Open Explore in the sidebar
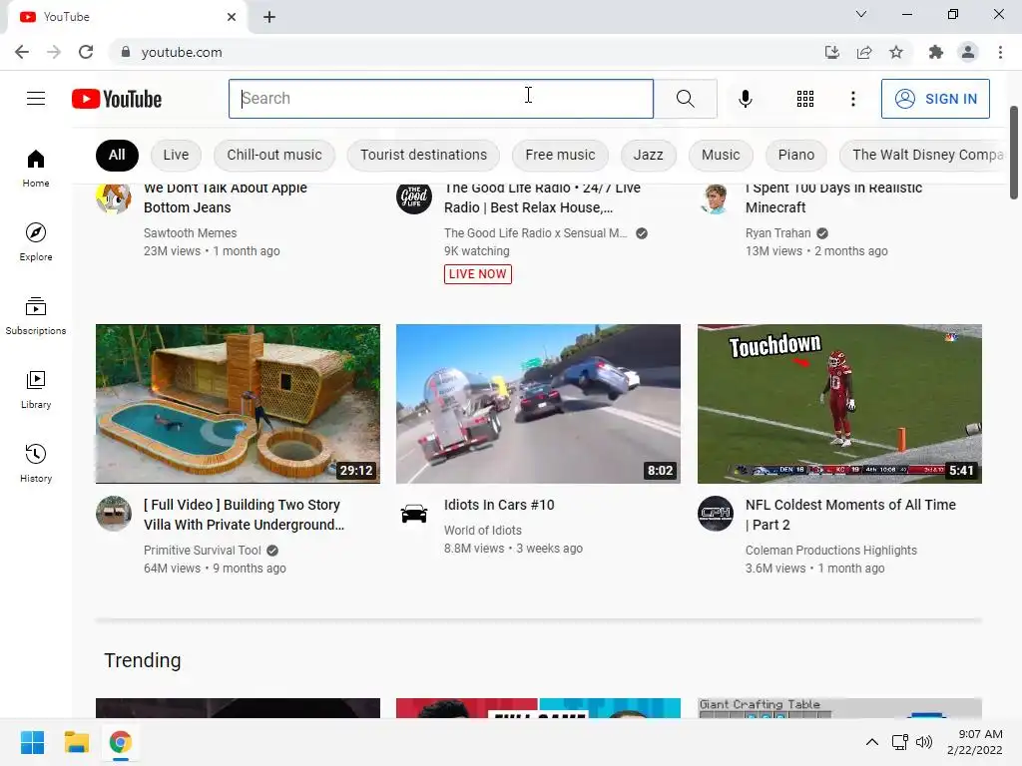Image resolution: width=1022 pixels, height=766 pixels. [x=36, y=242]
